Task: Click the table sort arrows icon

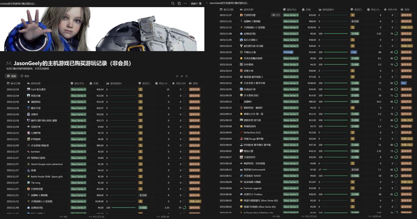Action: coord(182,76)
